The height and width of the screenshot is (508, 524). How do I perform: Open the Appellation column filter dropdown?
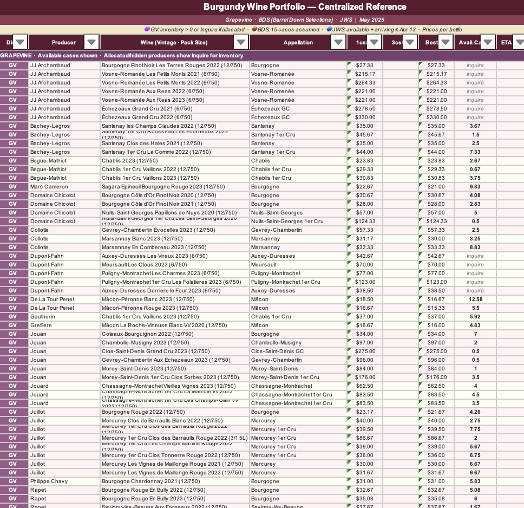[x=338, y=42]
